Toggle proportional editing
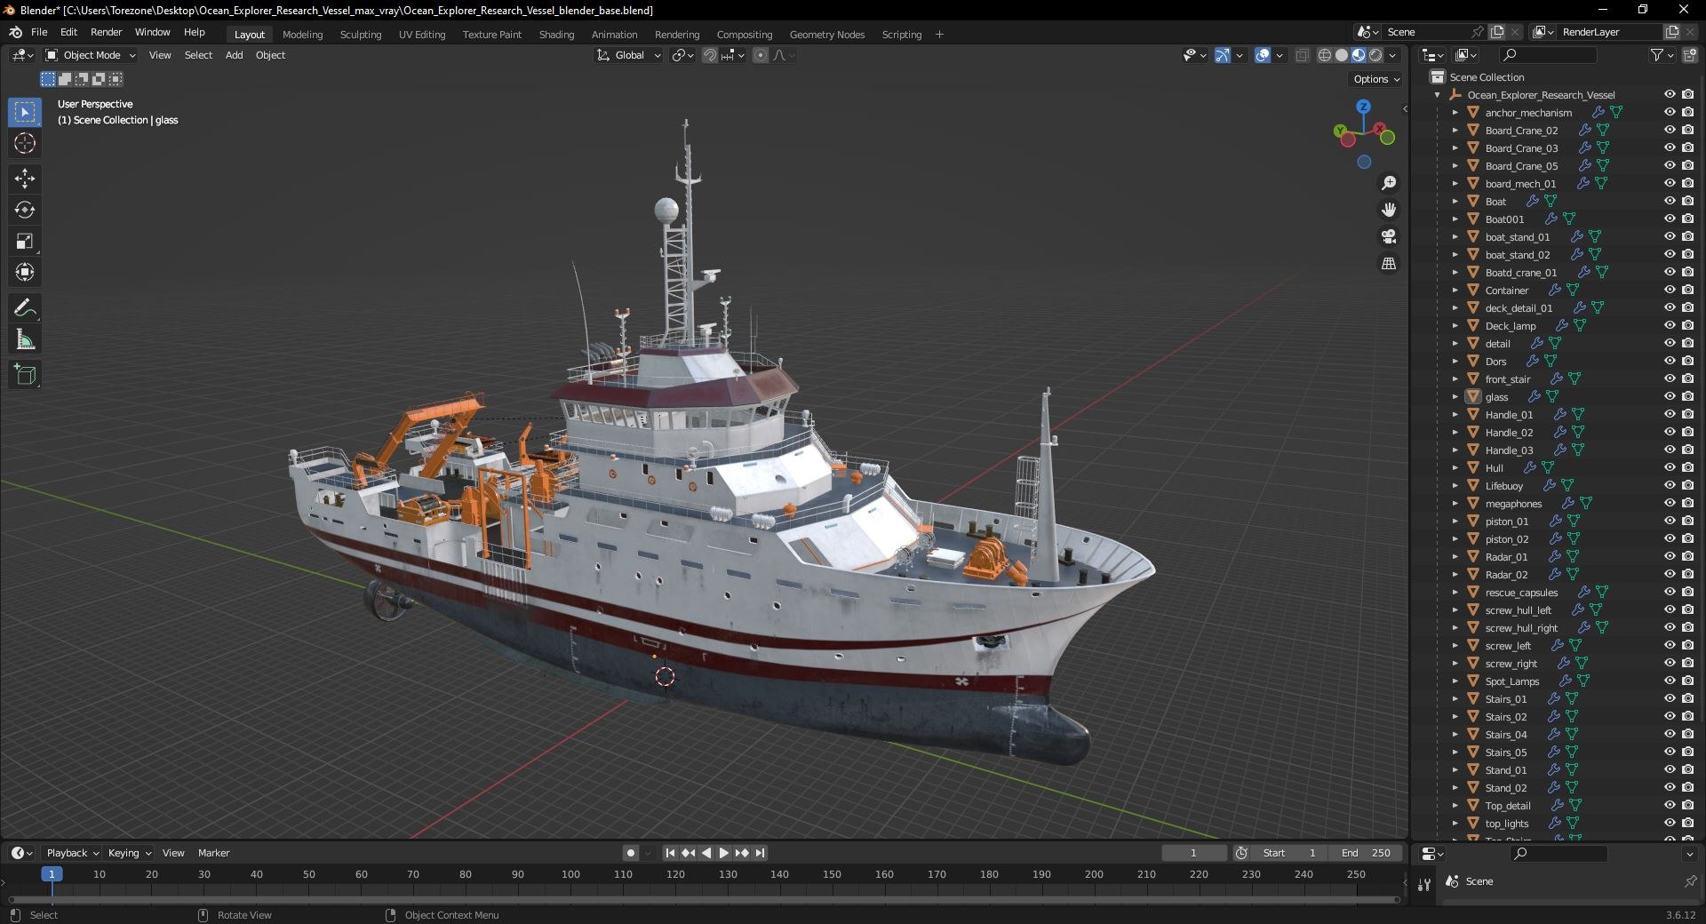The height and width of the screenshot is (924, 1706). point(761,55)
